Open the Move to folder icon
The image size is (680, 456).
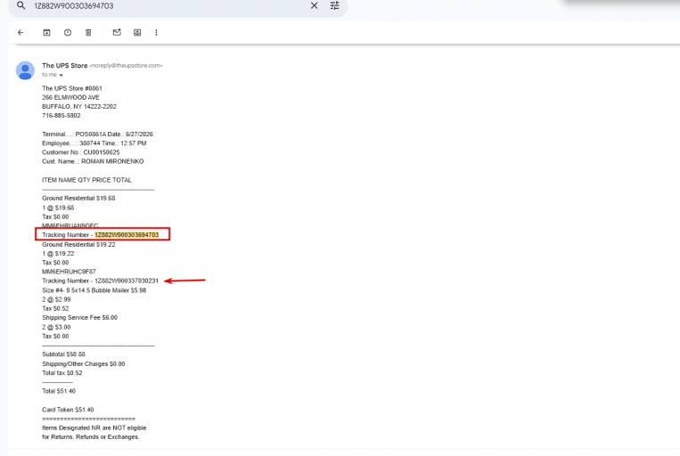[137, 33]
